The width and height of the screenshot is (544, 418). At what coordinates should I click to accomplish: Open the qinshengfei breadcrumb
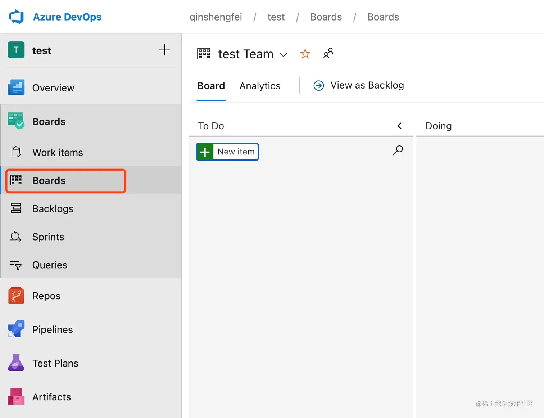pyautogui.click(x=216, y=17)
